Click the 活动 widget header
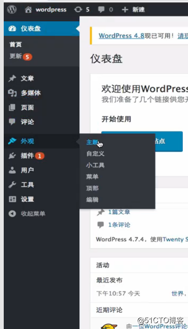Image resolution: width=188 pixels, height=329 pixels. (103, 265)
